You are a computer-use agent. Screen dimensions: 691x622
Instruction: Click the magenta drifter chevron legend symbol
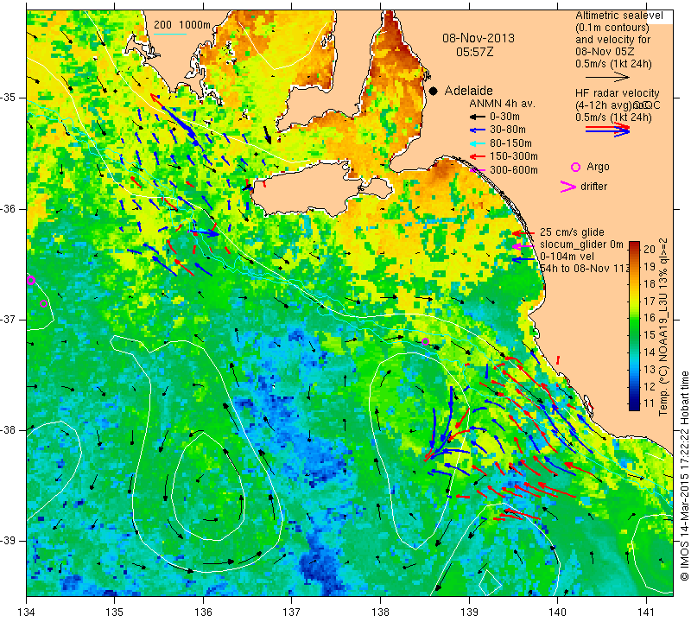point(567,187)
